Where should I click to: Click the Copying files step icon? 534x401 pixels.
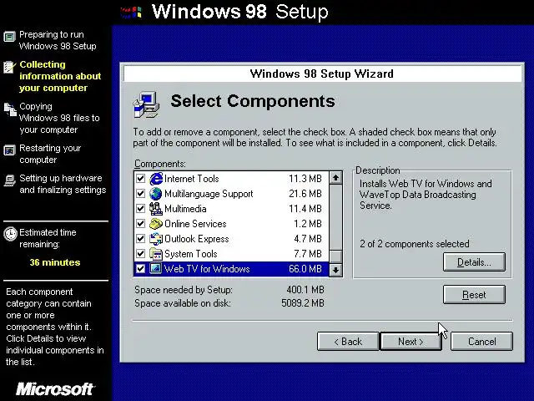point(10,109)
